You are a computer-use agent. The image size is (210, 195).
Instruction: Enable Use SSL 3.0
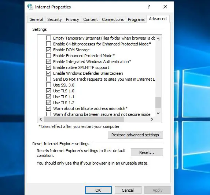pyautogui.click(x=48, y=85)
